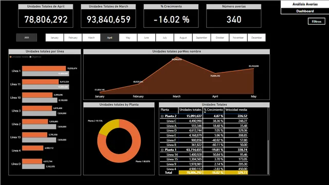Select the July month slicer
This screenshot has height=185, width=329.
(164, 38)
